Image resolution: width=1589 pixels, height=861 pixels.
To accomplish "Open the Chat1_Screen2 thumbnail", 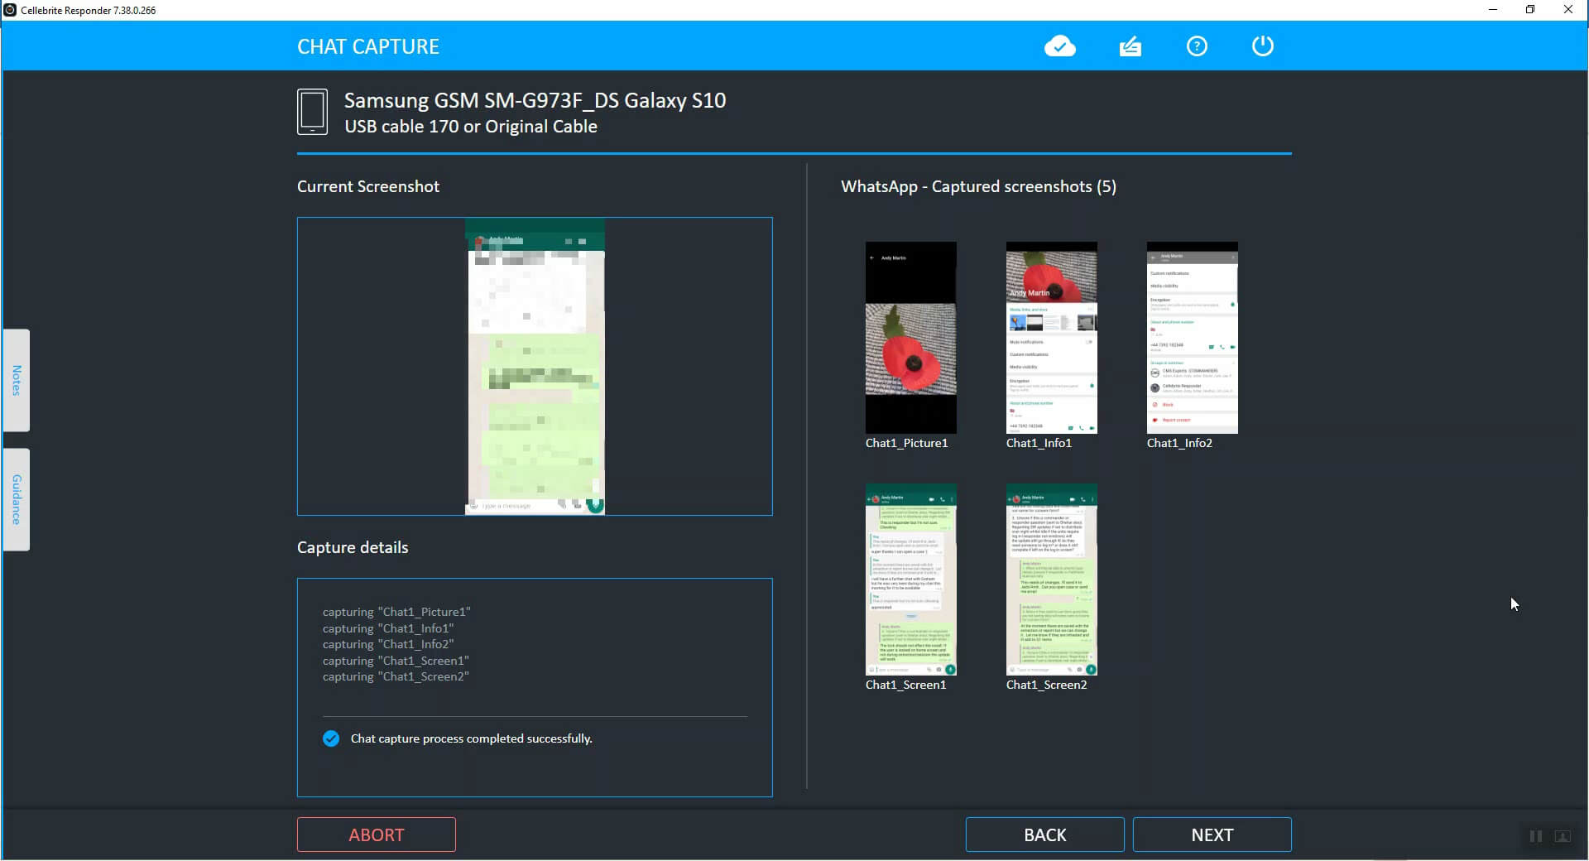I will click(1051, 580).
